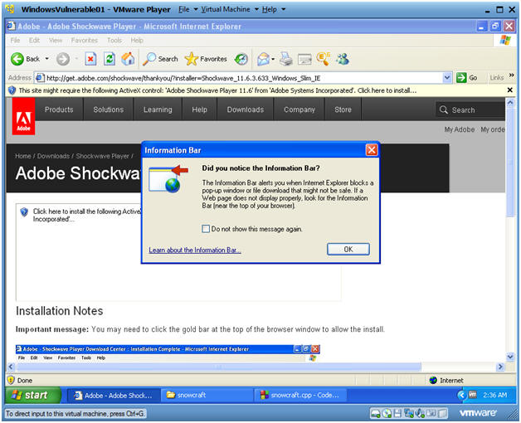
Task: Open the IE Edit menu
Action: [x=34, y=41]
